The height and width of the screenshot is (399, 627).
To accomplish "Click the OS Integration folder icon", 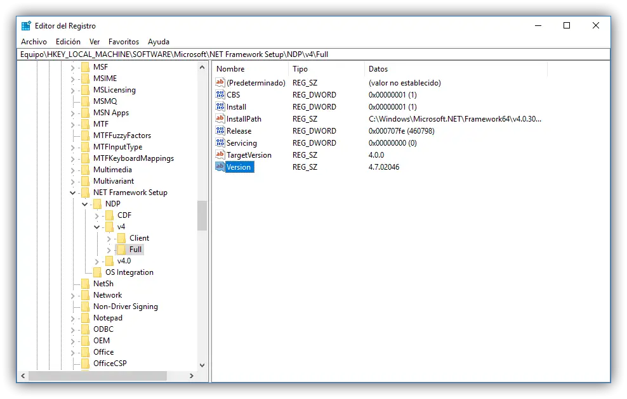I will 97,272.
